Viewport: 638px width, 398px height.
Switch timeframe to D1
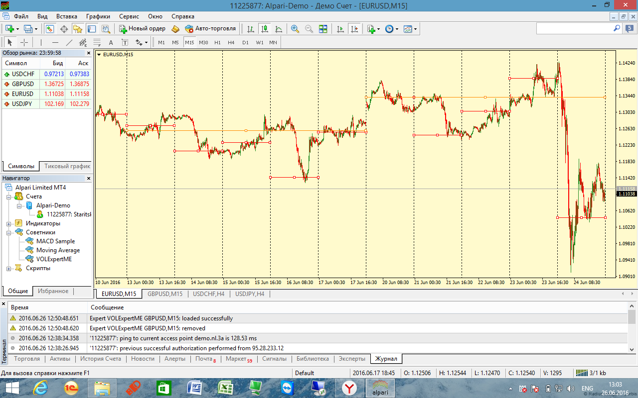pyautogui.click(x=245, y=42)
